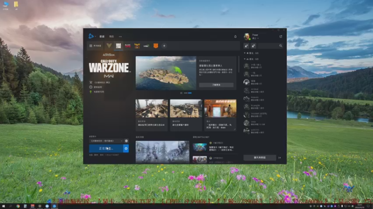Viewport: 373px width, 209px height.
Task: Open the Windows Start button
Action: click(3, 206)
